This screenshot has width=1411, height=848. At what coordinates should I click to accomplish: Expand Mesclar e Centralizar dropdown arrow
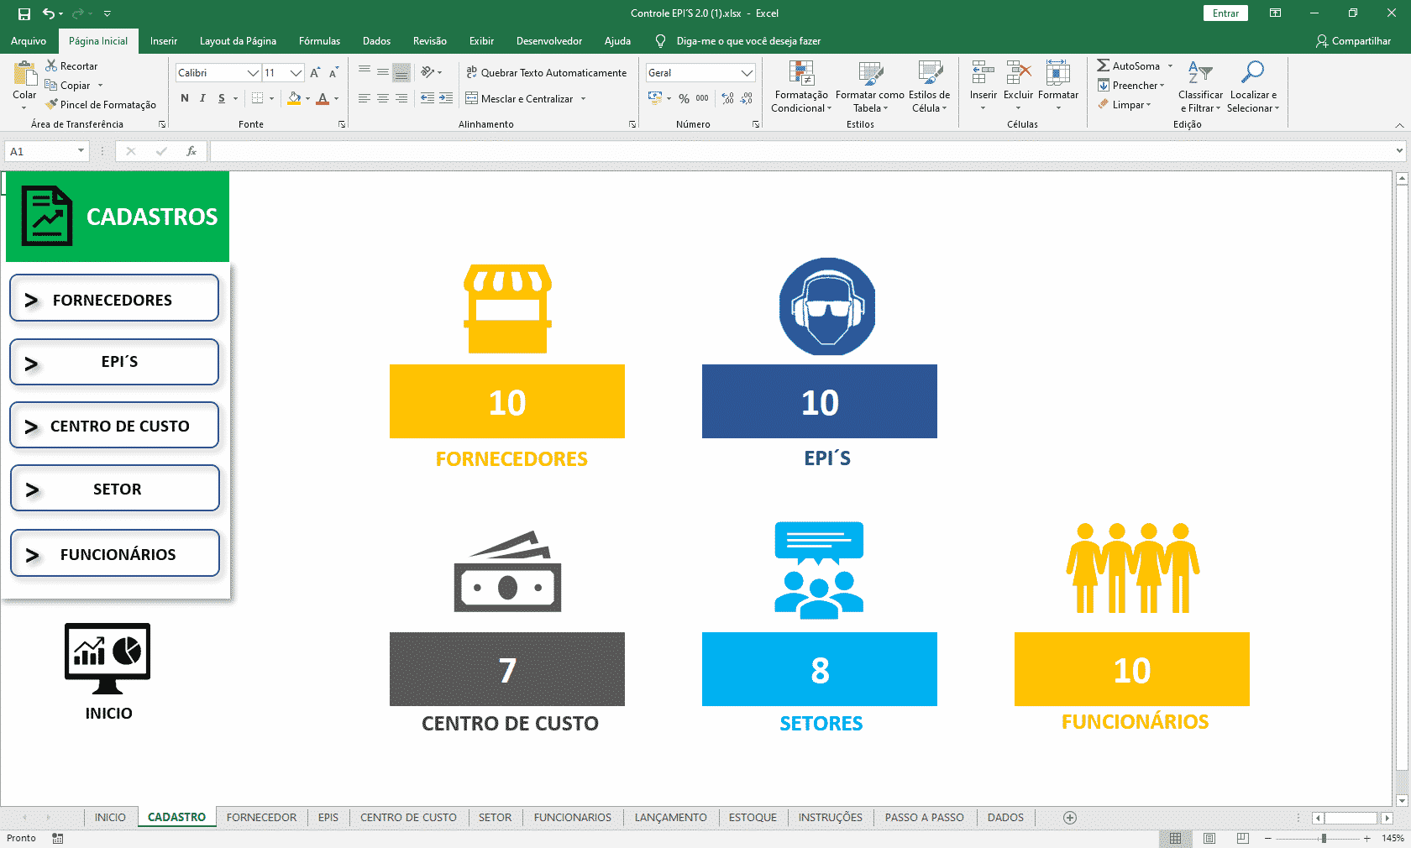[x=583, y=99]
